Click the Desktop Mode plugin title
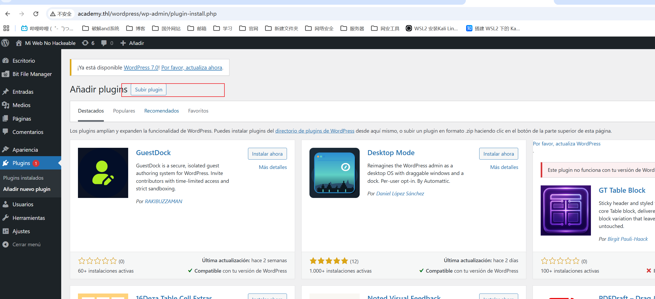Viewport: 655px width, 299px height. 391,153
